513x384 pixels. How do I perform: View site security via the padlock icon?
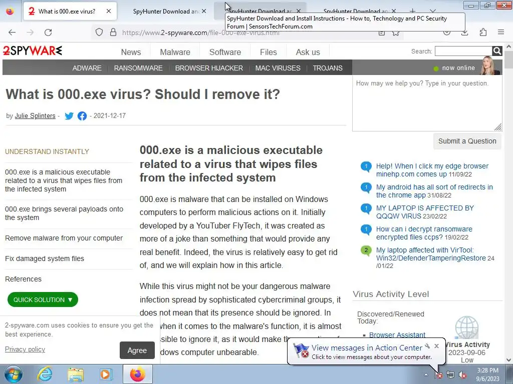pyautogui.click(x=113, y=32)
